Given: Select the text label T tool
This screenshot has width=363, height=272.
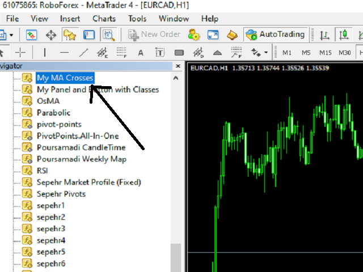Looking at the screenshot, I should 160,53.
